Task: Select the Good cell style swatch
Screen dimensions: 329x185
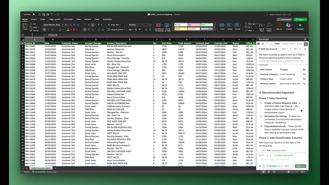Action: coord(207,25)
